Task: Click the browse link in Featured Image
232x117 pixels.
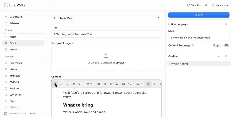Action: (x=120, y=63)
